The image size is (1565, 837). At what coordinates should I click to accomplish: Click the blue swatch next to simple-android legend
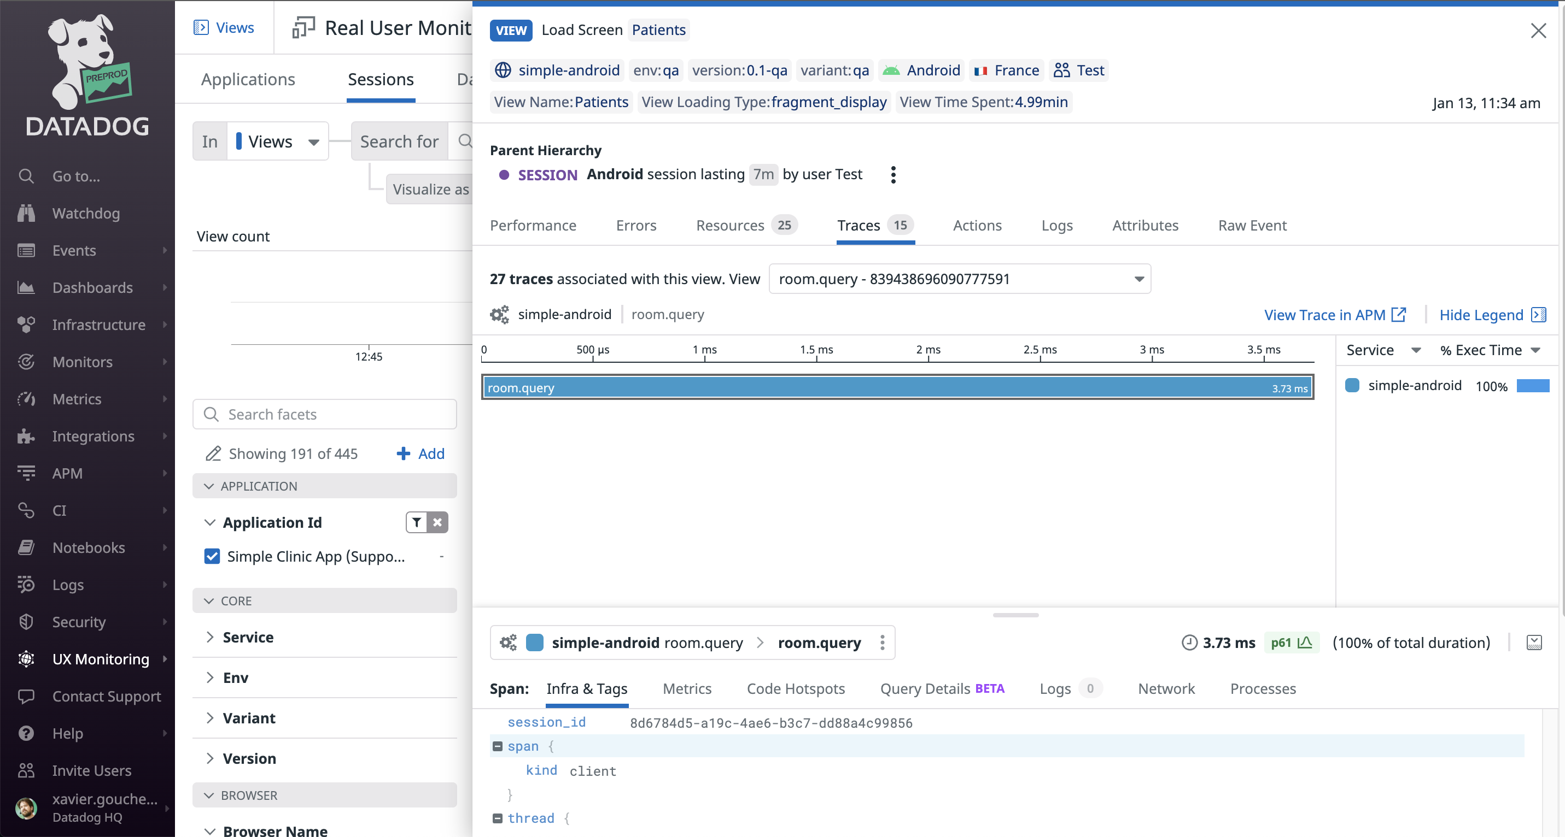coord(1352,385)
